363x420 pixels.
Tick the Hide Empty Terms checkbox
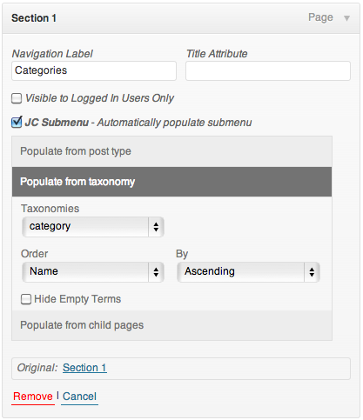pos(26,299)
